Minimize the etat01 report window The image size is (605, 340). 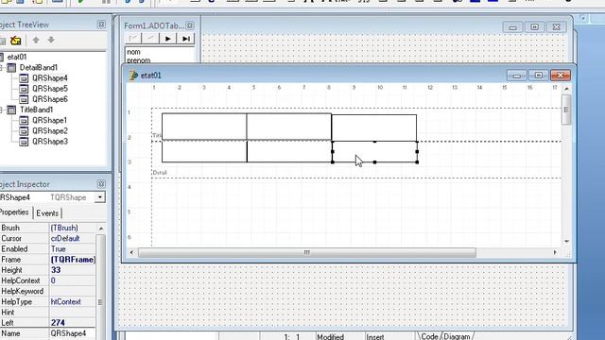click(x=517, y=76)
